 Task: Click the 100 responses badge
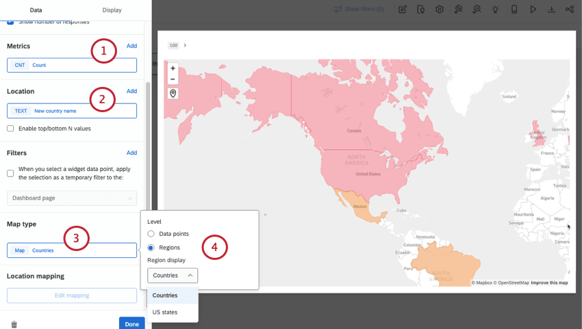coord(173,45)
